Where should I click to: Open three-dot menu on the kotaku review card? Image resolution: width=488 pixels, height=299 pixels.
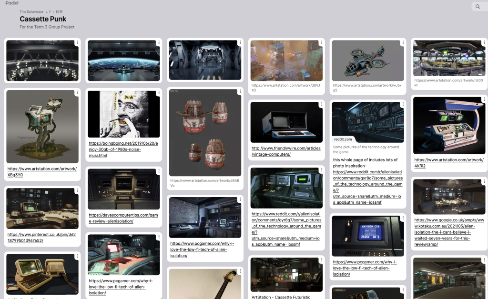484,181
